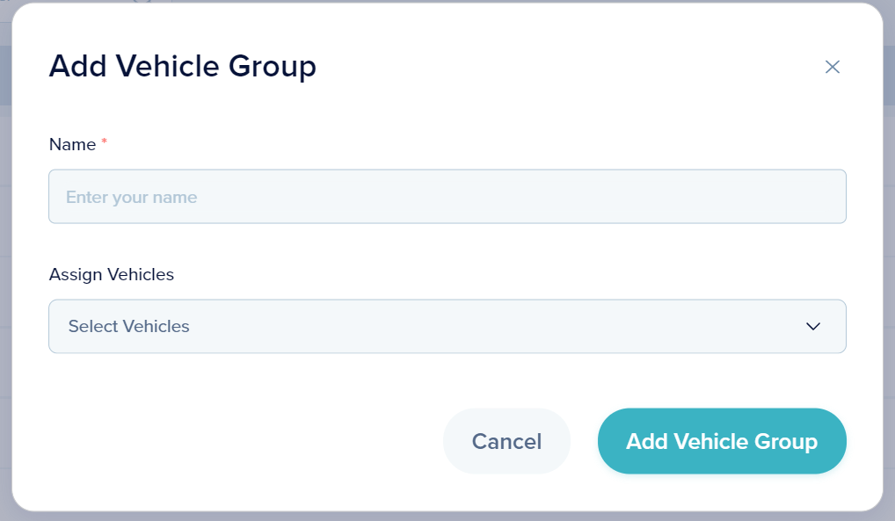Screen dimensions: 895x521
Task: Click the 'Select Vehicles' placeholder text
Action: pos(129,327)
